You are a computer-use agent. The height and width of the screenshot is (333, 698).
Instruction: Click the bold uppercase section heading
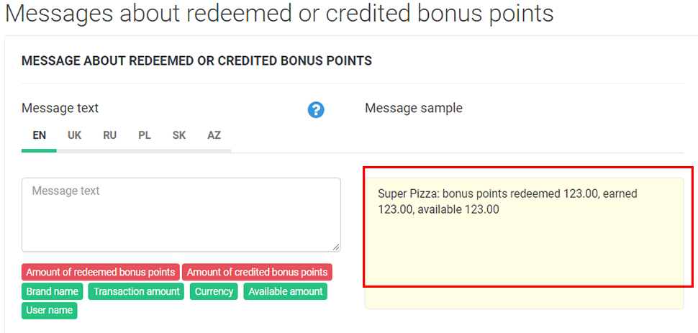pyautogui.click(x=196, y=60)
